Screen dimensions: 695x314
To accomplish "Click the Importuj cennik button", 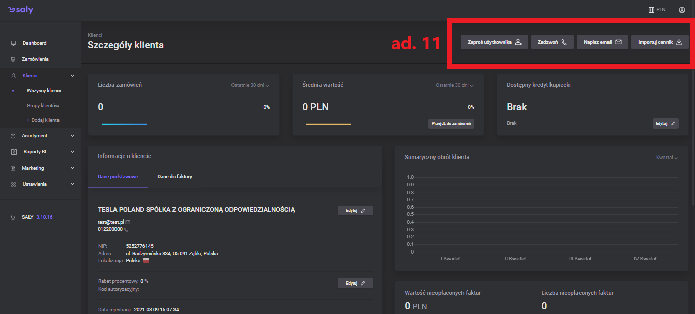I will tap(660, 42).
